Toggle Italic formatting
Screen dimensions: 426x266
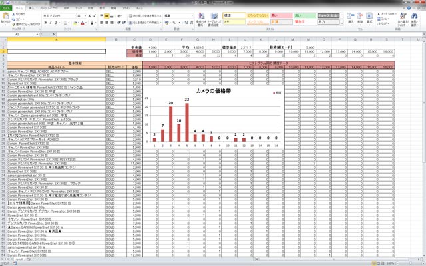[x=51, y=23]
